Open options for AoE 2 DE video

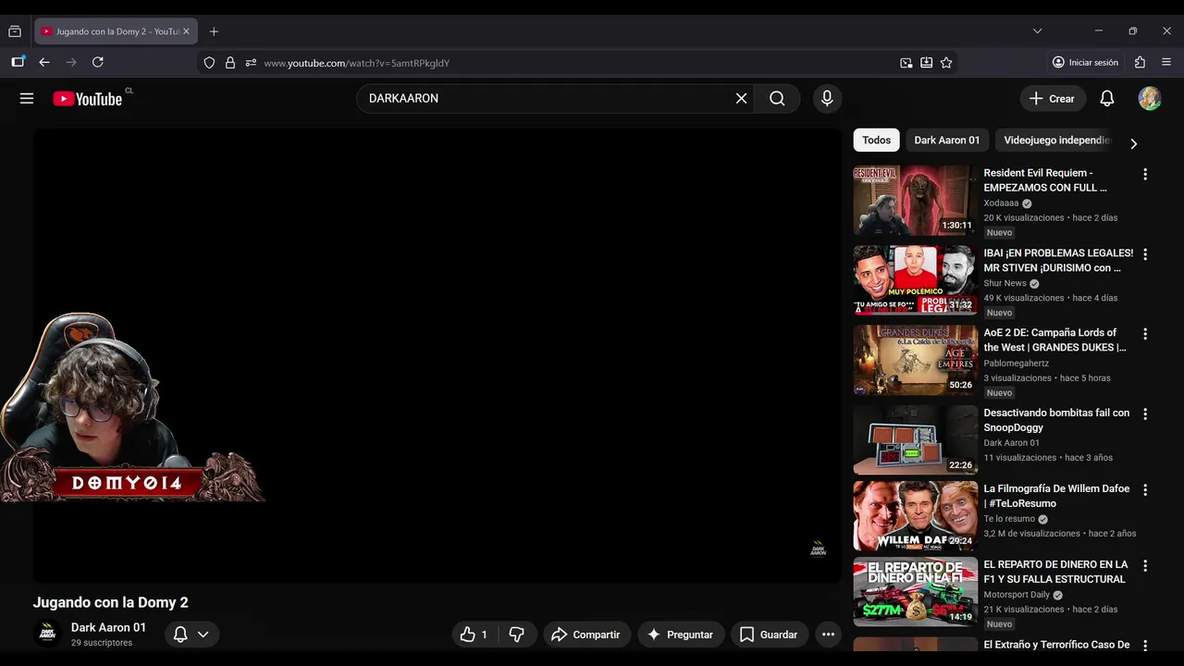(1145, 334)
